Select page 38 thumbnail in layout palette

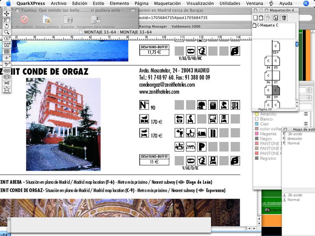pyautogui.click(x=269, y=90)
